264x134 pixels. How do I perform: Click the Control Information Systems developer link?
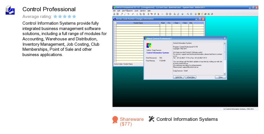pos(187,119)
